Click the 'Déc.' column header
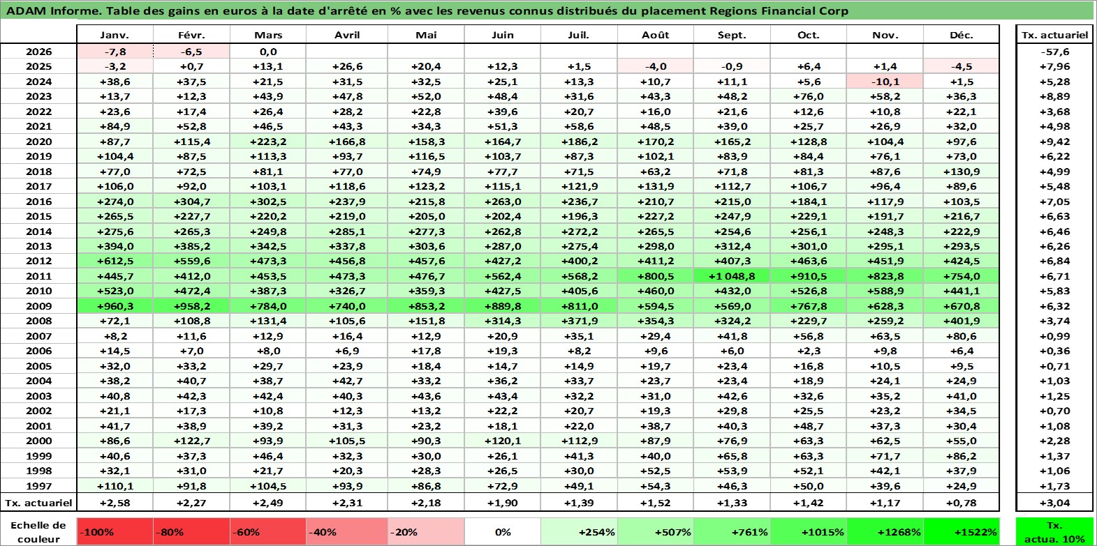The image size is (1097, 546). (962, 35)
